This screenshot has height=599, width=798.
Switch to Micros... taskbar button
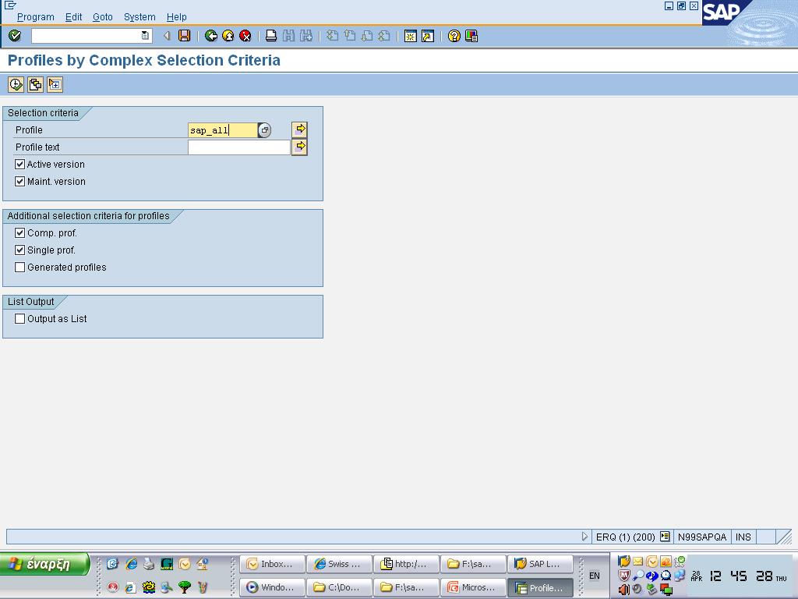[473, 587]
